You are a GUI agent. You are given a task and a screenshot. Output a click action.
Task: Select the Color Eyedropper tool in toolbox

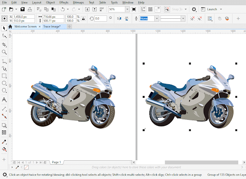(x=4, y=142)
